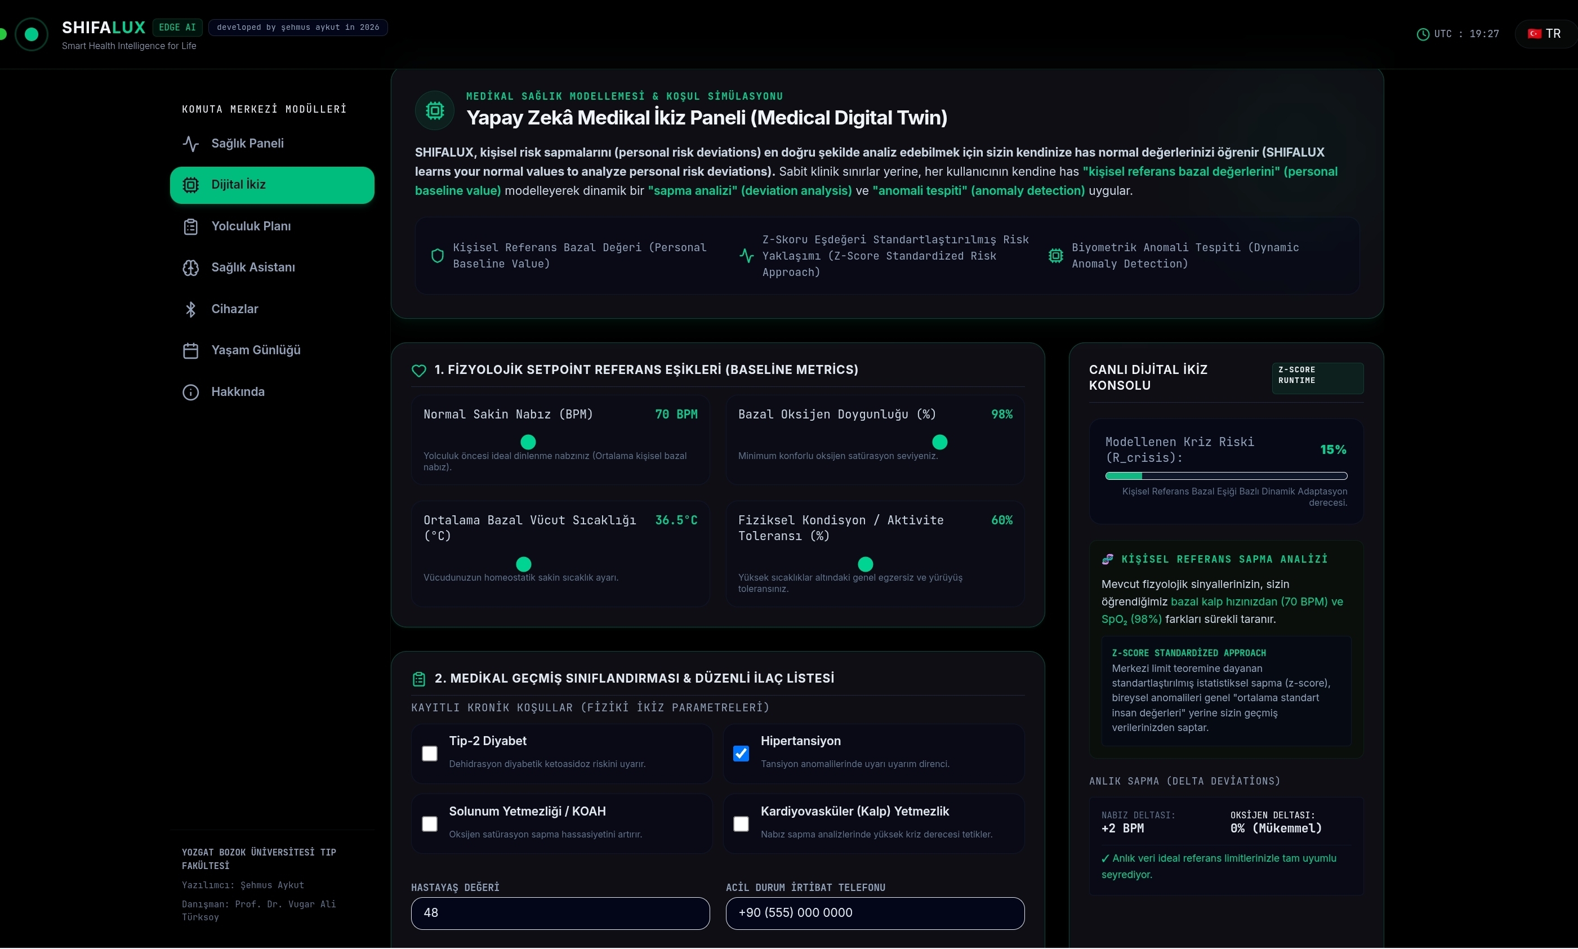This screenshot has height=949, width=1578.
Task: Click the 'Danışman: Prof. Dr. Vugar Ali Türksoy' line
Action: [x=258, y=911]
